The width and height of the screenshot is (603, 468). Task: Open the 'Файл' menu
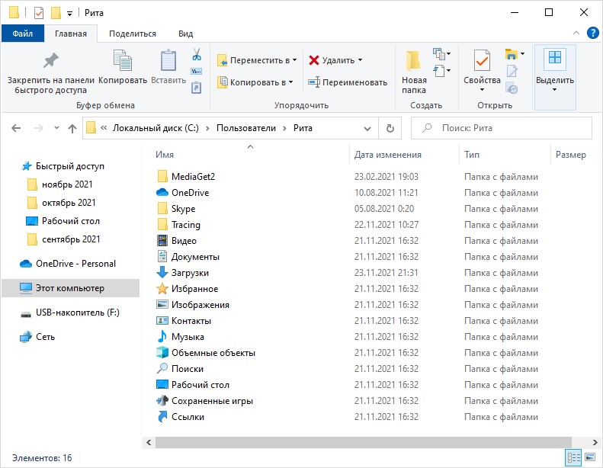tap(23, 34)
